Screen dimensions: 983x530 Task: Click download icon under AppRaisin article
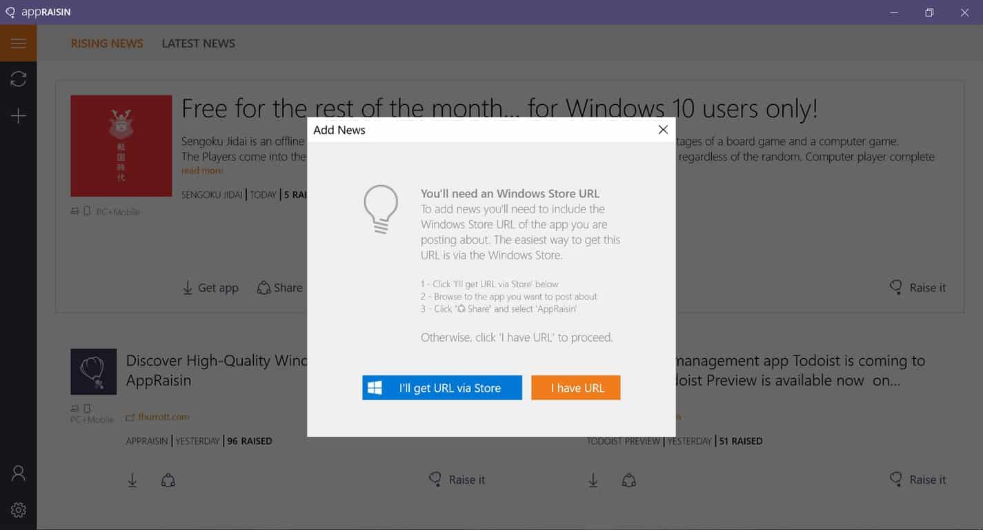[x=132, y=480]
